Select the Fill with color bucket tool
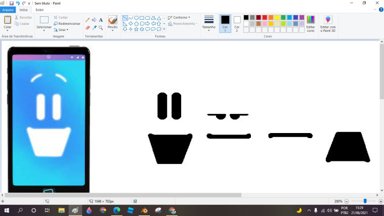The image size is (384, 216). 94,20
